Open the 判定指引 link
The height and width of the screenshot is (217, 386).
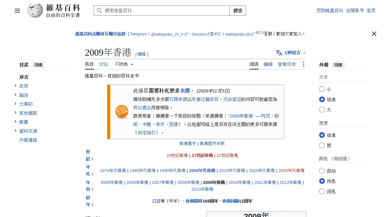(147, 132)
